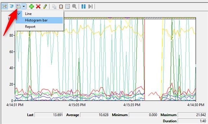Click the Highlight pencil icon

click(45, 6)
